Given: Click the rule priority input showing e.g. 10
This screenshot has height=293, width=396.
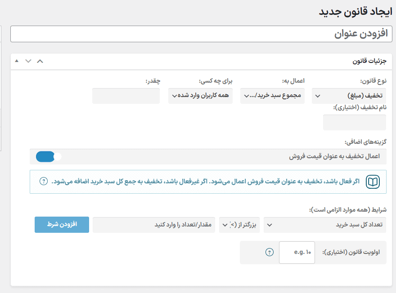Looking at the screenshot, I should pyautogui.click(x=297, y=252).
